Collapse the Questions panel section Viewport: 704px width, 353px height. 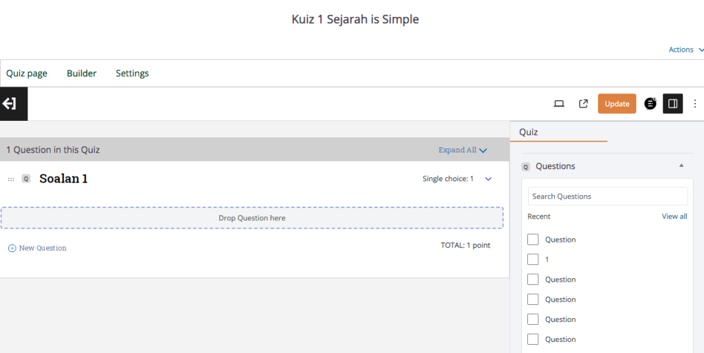pyautogui.click(x=681, y=166)
